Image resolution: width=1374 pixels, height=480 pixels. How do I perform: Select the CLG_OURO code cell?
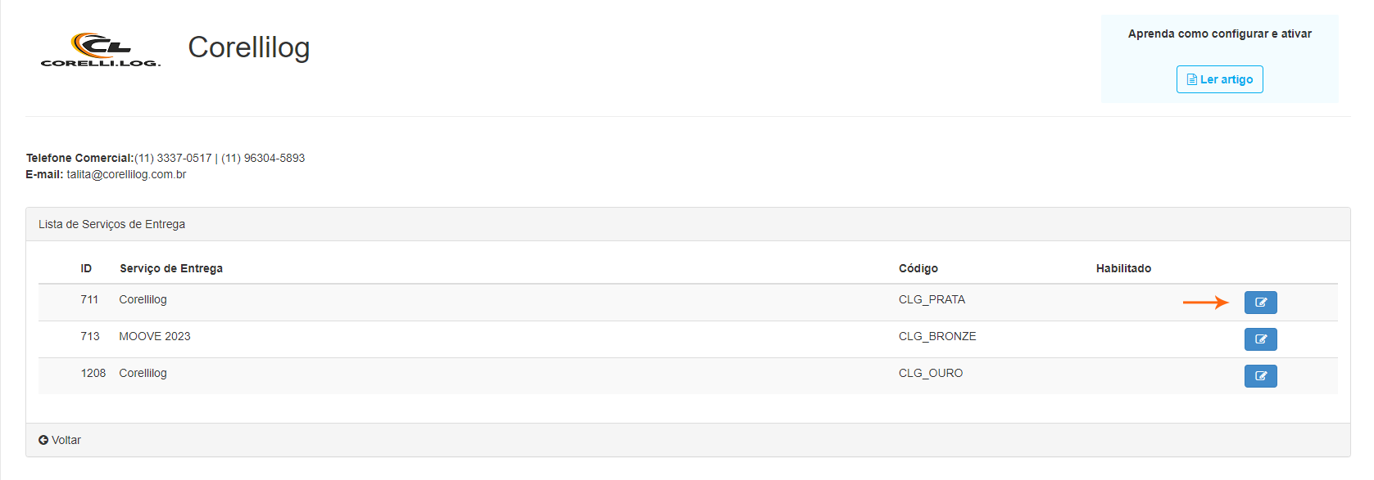point(931,373)
